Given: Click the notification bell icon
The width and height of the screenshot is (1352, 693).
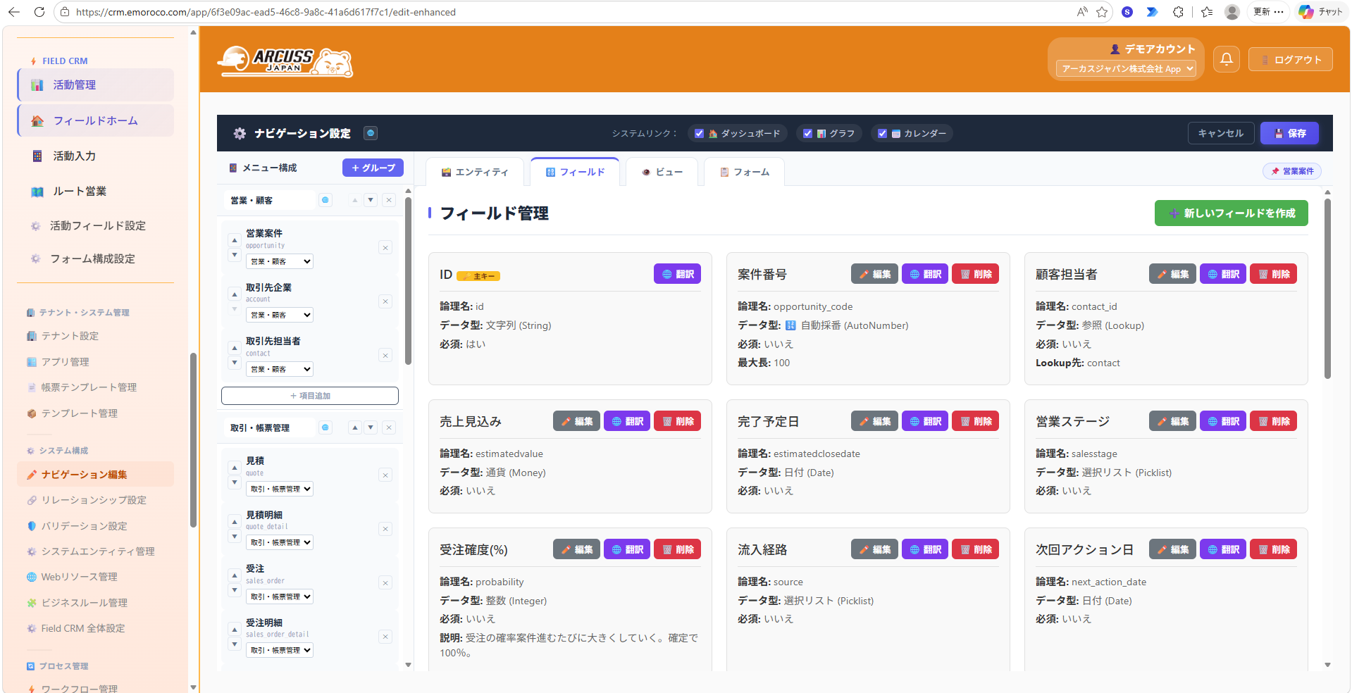Looking at the screenshot, I should click(1226, 59).
